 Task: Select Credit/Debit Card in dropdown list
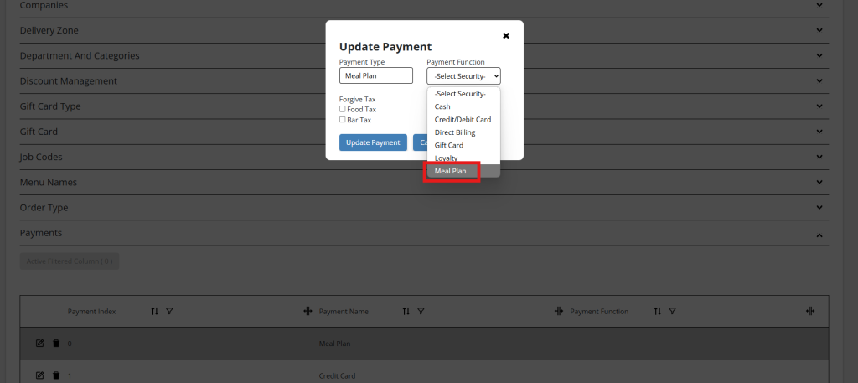point(463,119)
